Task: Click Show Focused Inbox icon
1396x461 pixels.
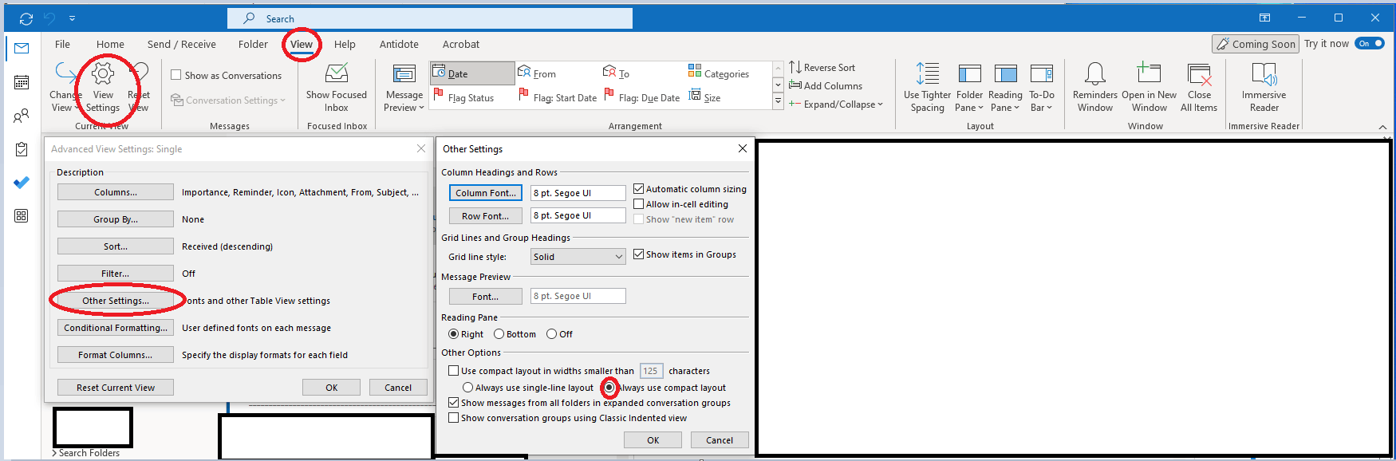Action: tap(337, 74)
